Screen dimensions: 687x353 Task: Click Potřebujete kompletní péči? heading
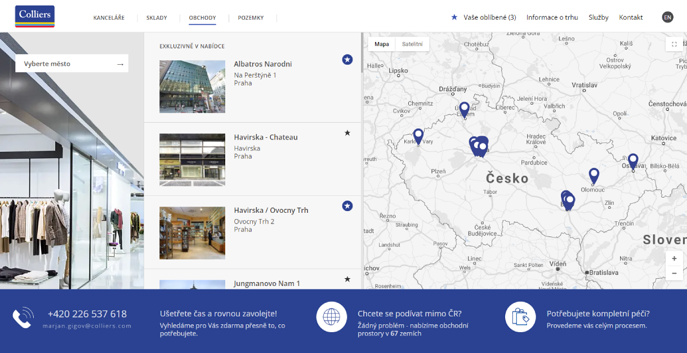point(598,314)
